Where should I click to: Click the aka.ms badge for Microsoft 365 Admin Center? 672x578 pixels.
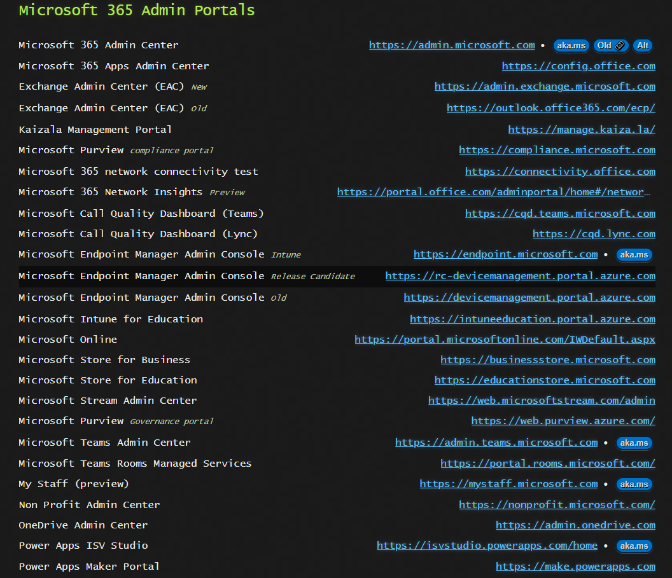pos(571,45)
